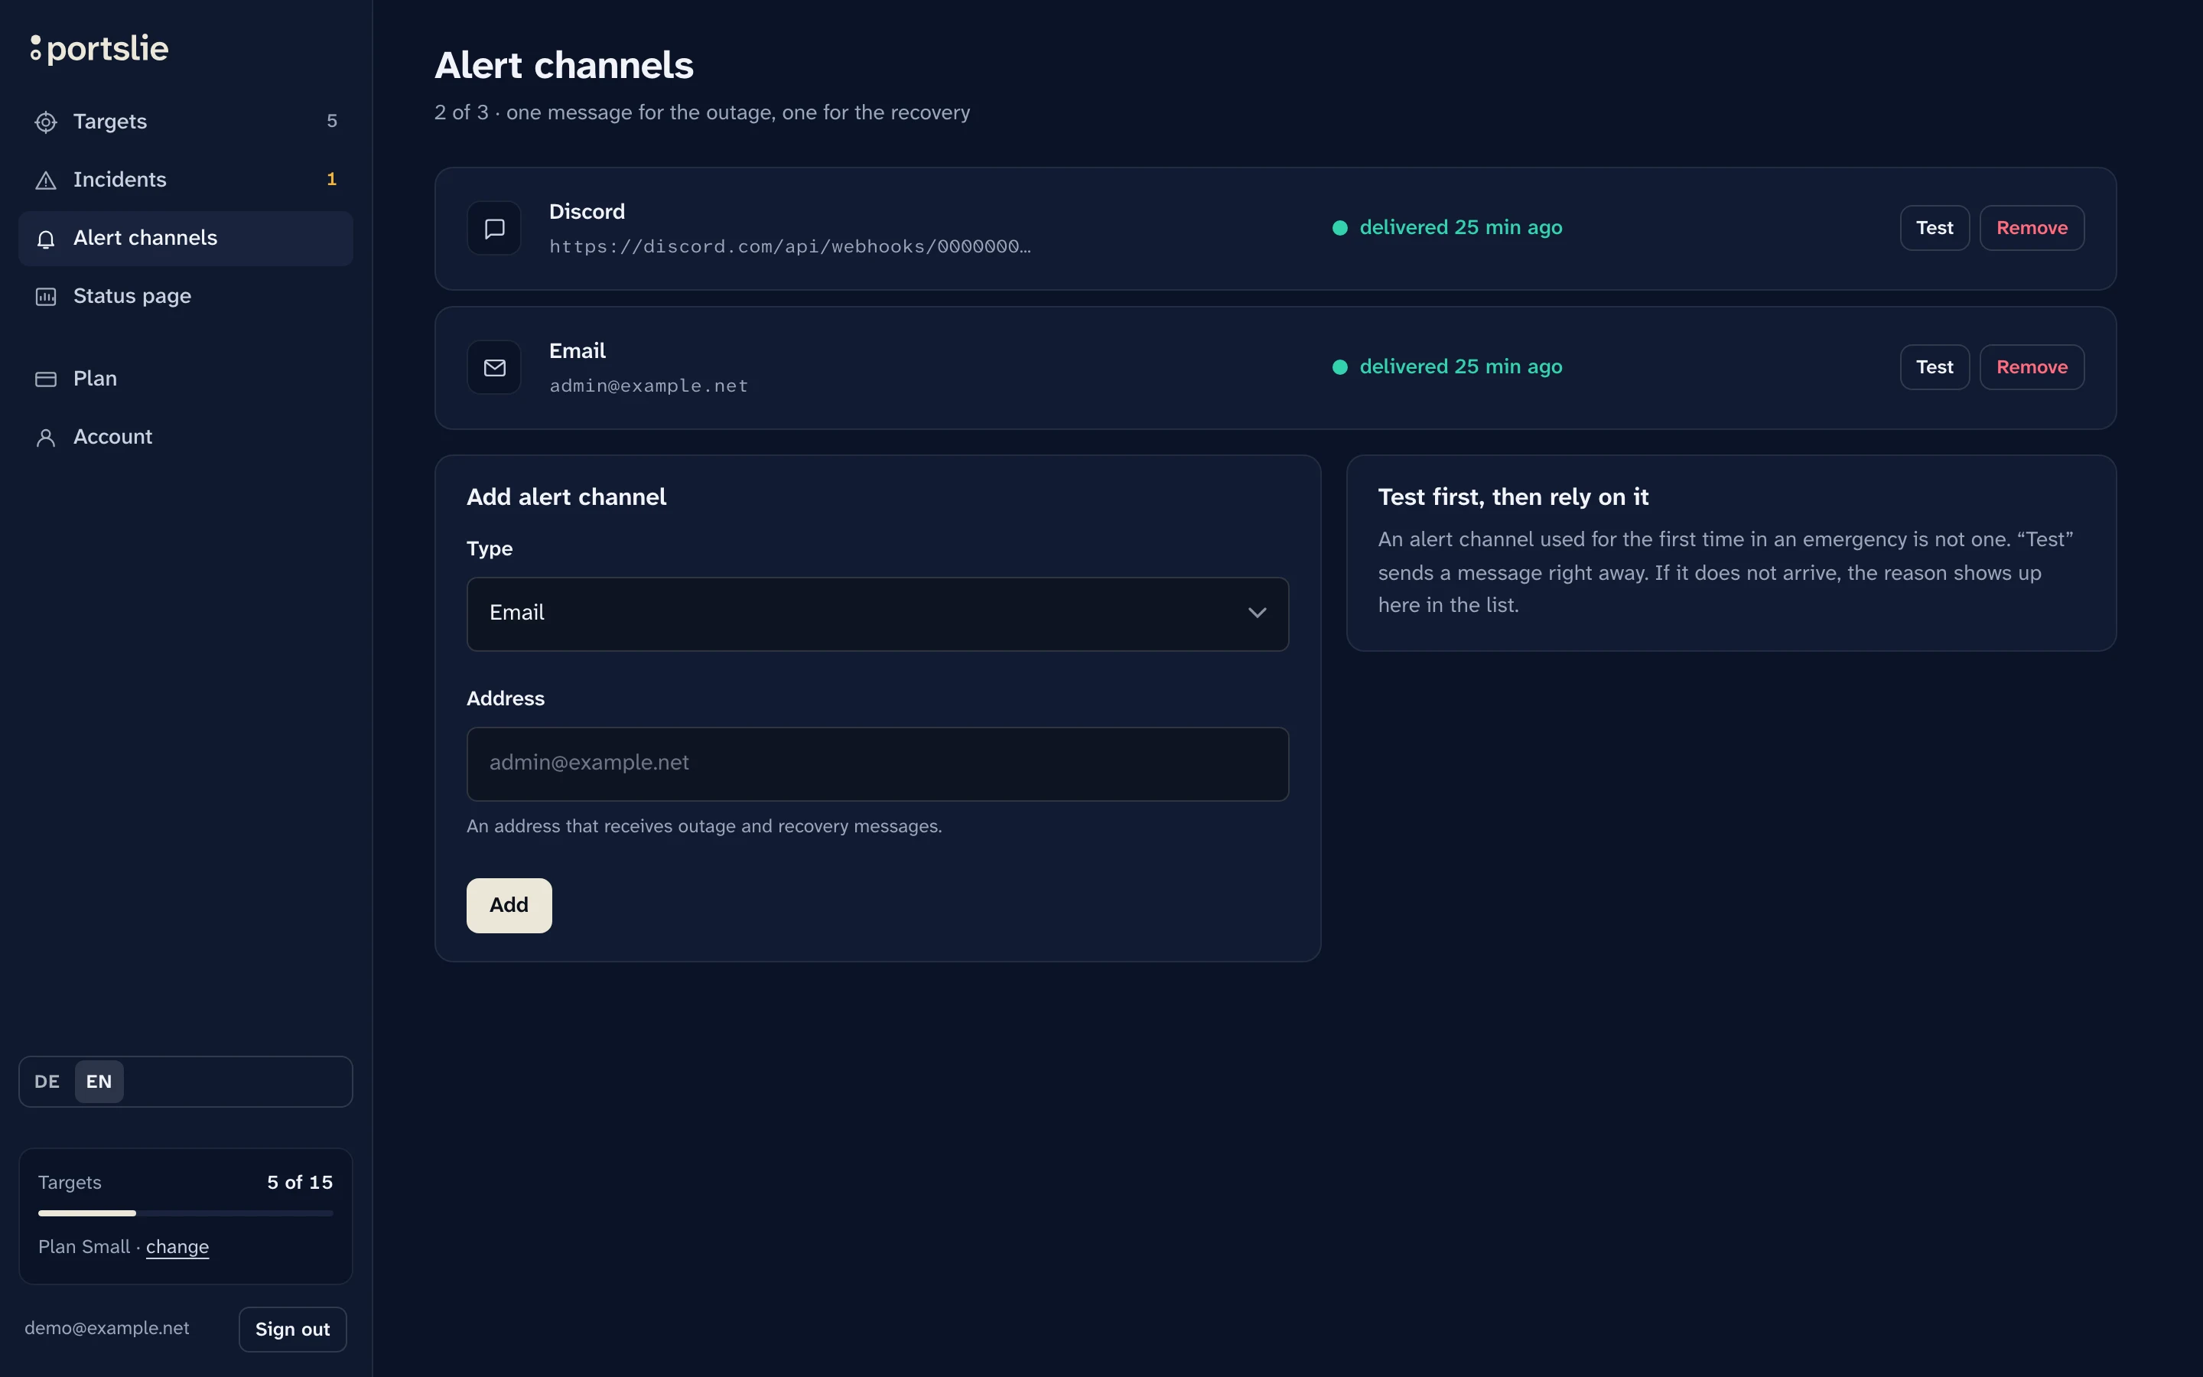Image resolution: width=2203 pixels, height=1377 pixels.
Task: Click Discord's delivered 25 min ago status
Action: tap(1460, 228)
